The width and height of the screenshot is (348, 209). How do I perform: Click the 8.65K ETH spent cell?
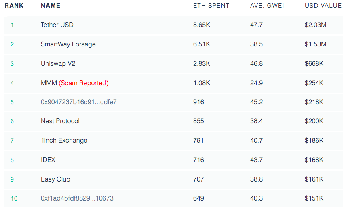click(x=202, y=25)
